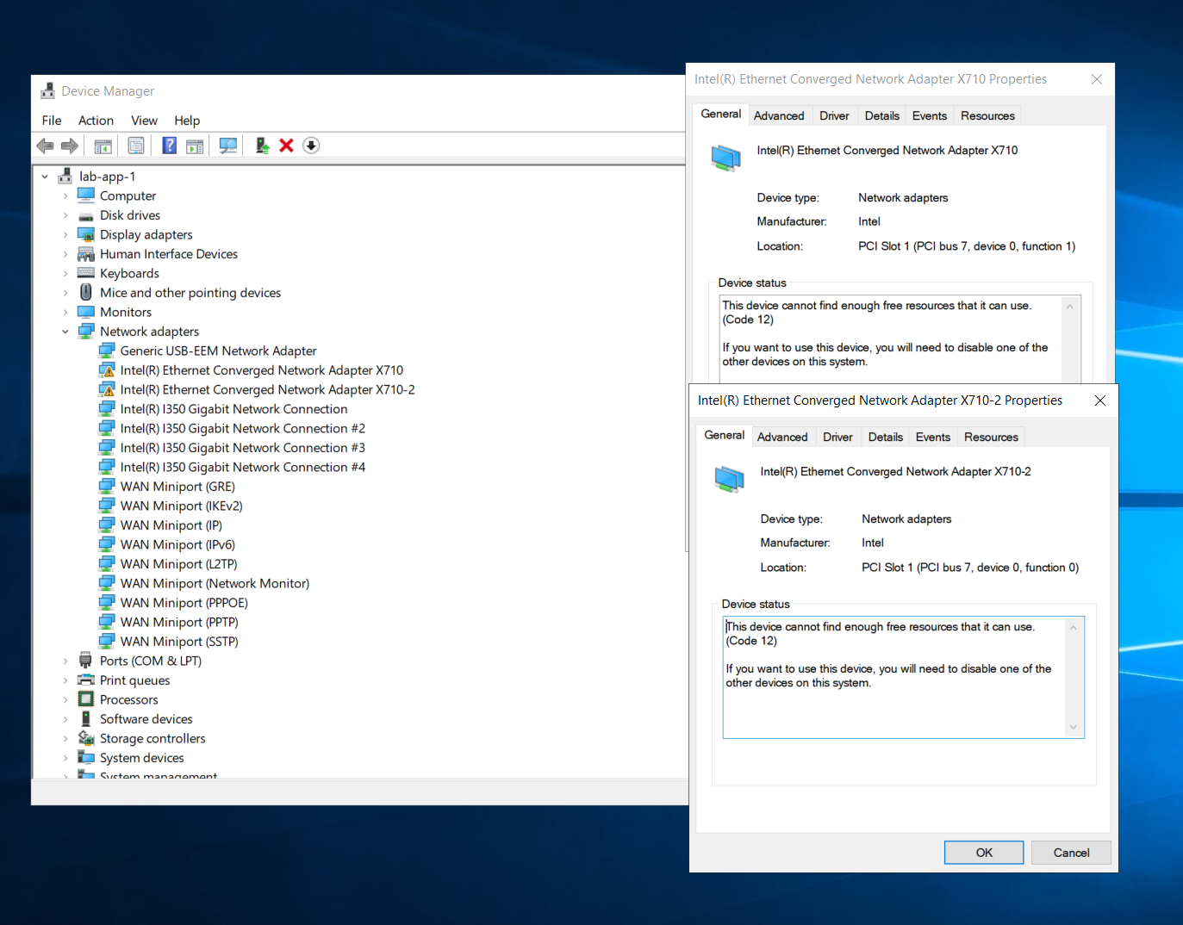Expand the Processors category
The image size is (1183, 925).
(x=65, y=699)
